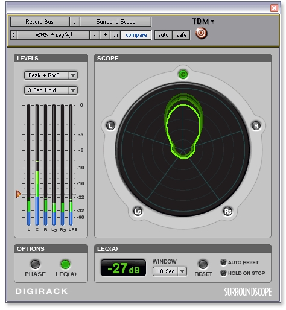Click the red target plug-in icon

[x=201, y=33]
